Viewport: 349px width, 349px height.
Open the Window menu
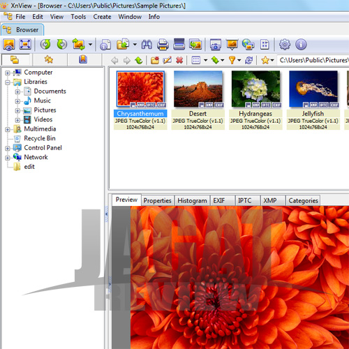point(130,17)
